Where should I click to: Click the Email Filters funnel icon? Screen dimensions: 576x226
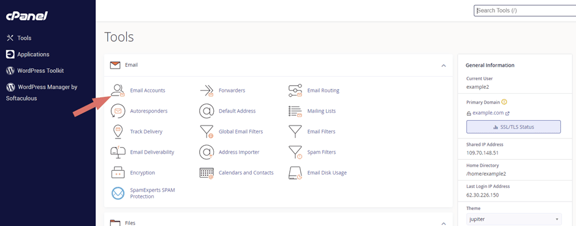click(x=295, y=131)
